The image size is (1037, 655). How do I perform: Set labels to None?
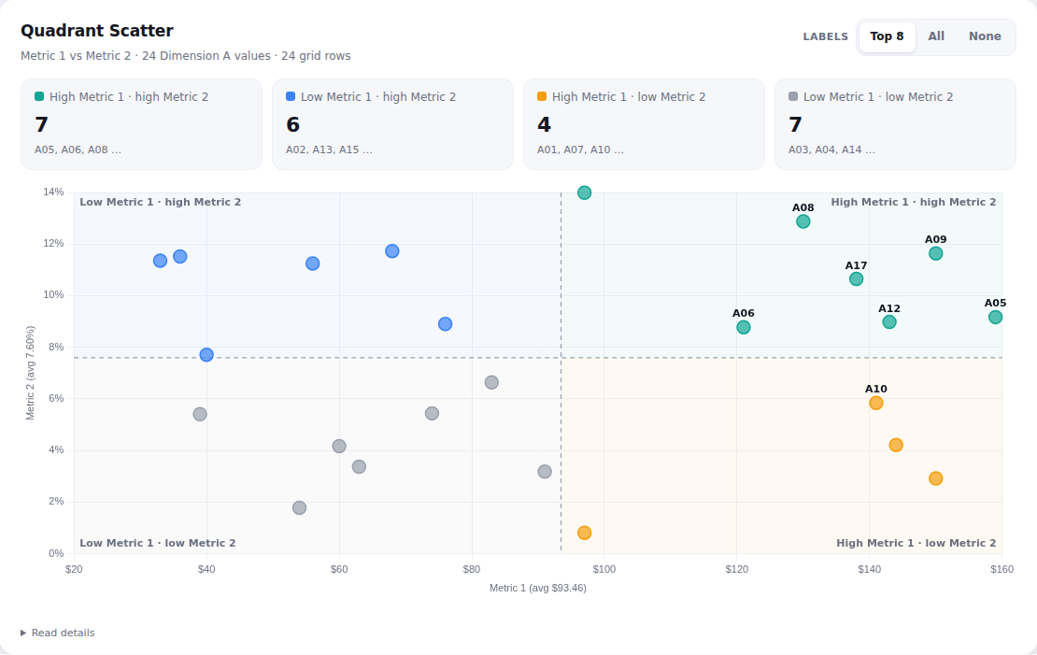985,36
